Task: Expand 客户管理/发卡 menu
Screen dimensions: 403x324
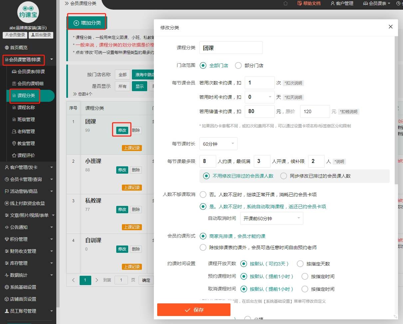Action: click(x=28, y=167)
